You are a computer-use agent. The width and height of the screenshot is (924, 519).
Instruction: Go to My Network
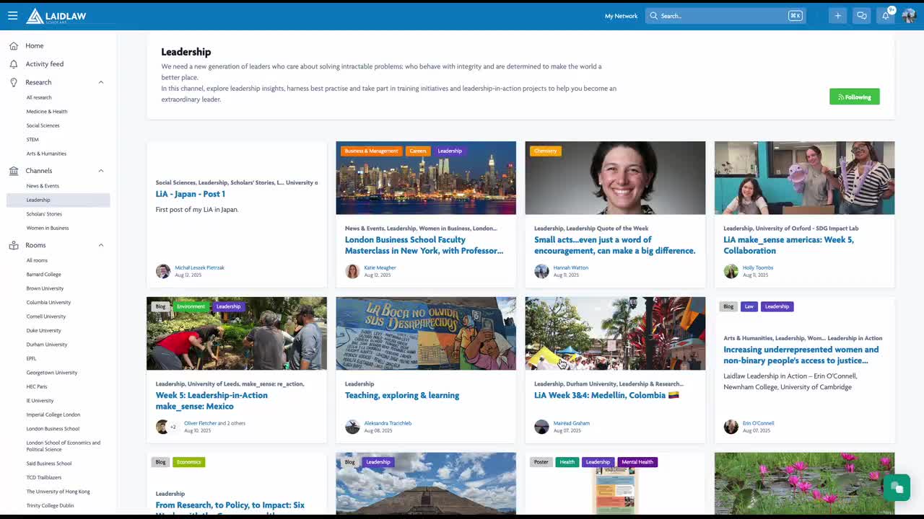click(x=621, y=16)
